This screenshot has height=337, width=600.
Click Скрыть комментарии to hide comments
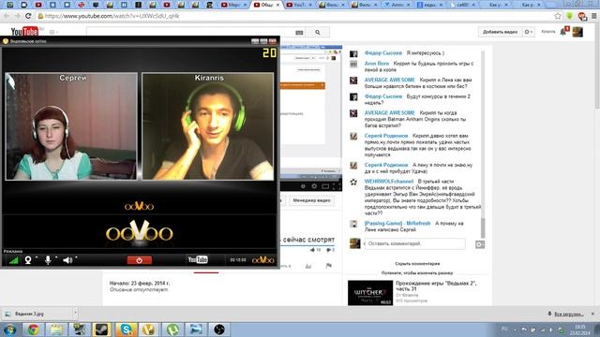pyautogui.click(x=417, y=264)
